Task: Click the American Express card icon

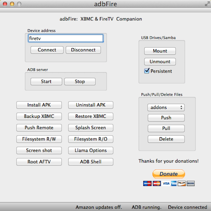Action: [174, 184]
